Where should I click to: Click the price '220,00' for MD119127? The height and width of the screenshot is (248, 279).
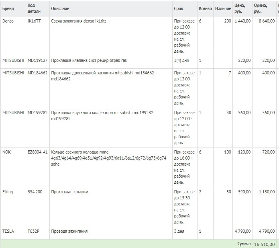244,60
